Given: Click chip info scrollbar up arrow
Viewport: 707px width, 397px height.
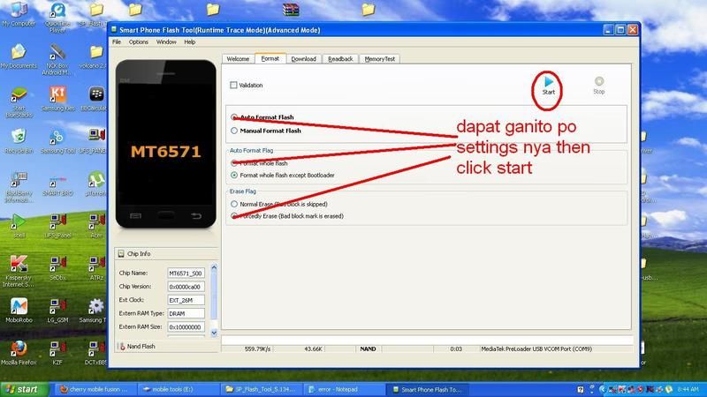Looking at the screenshot, I should (214, 267).
